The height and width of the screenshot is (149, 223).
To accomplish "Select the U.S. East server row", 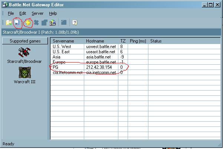I will [x=135, y=52].
